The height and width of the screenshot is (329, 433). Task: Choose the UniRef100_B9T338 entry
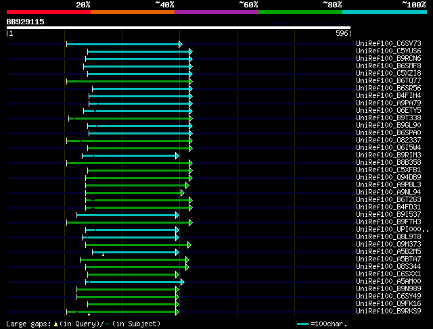pos(388,118)
